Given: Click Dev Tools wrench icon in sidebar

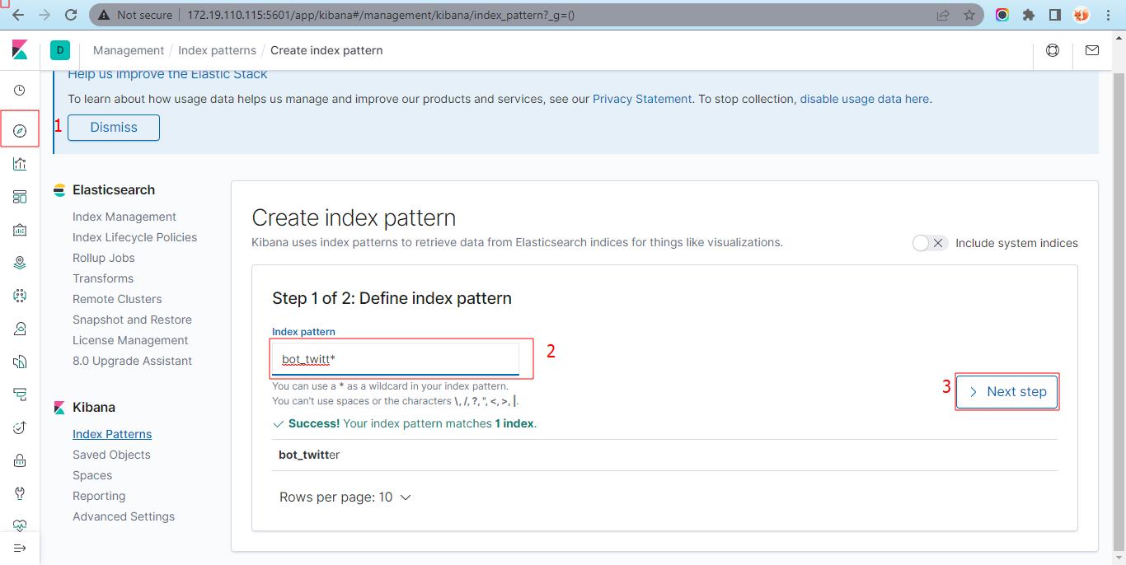Looking at the screenshot, I should pyautogui.click(x=20, y=493).
